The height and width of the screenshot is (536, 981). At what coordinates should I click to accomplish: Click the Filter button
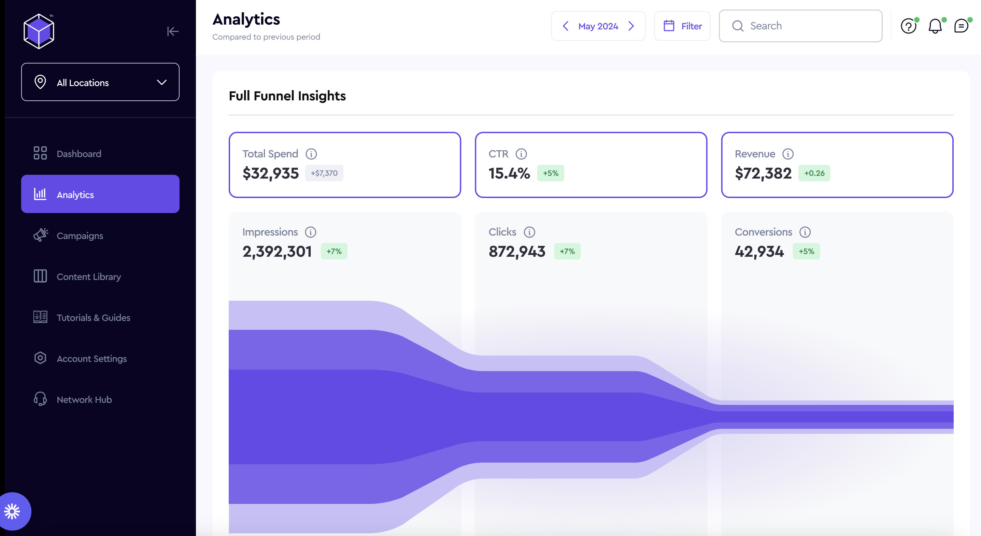pyautogui.click(x=682, y=26)
